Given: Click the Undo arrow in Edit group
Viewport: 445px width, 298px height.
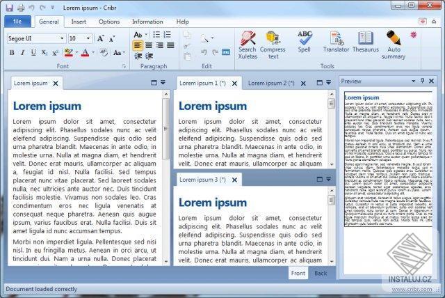Looking at the screenshot, I should tap(204, 52).
